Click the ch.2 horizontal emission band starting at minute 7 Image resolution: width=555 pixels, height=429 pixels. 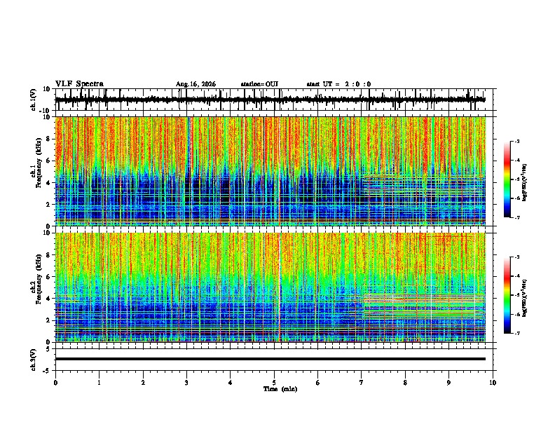[425, 306]
